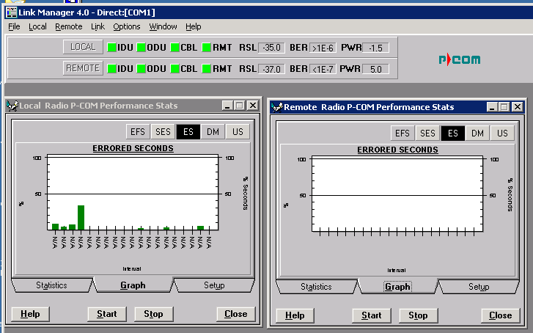
Task: Click the Local Radio window system icon
Action: point(12,106)
